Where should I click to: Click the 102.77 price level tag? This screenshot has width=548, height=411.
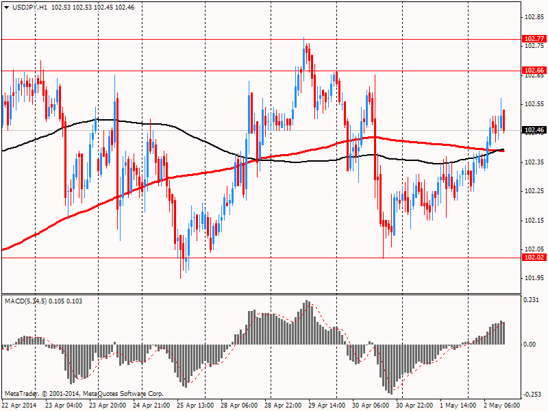533,39
